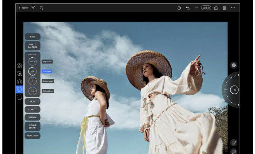
Task: Open the styles star icon in sidebar
Action: point(19,66)
